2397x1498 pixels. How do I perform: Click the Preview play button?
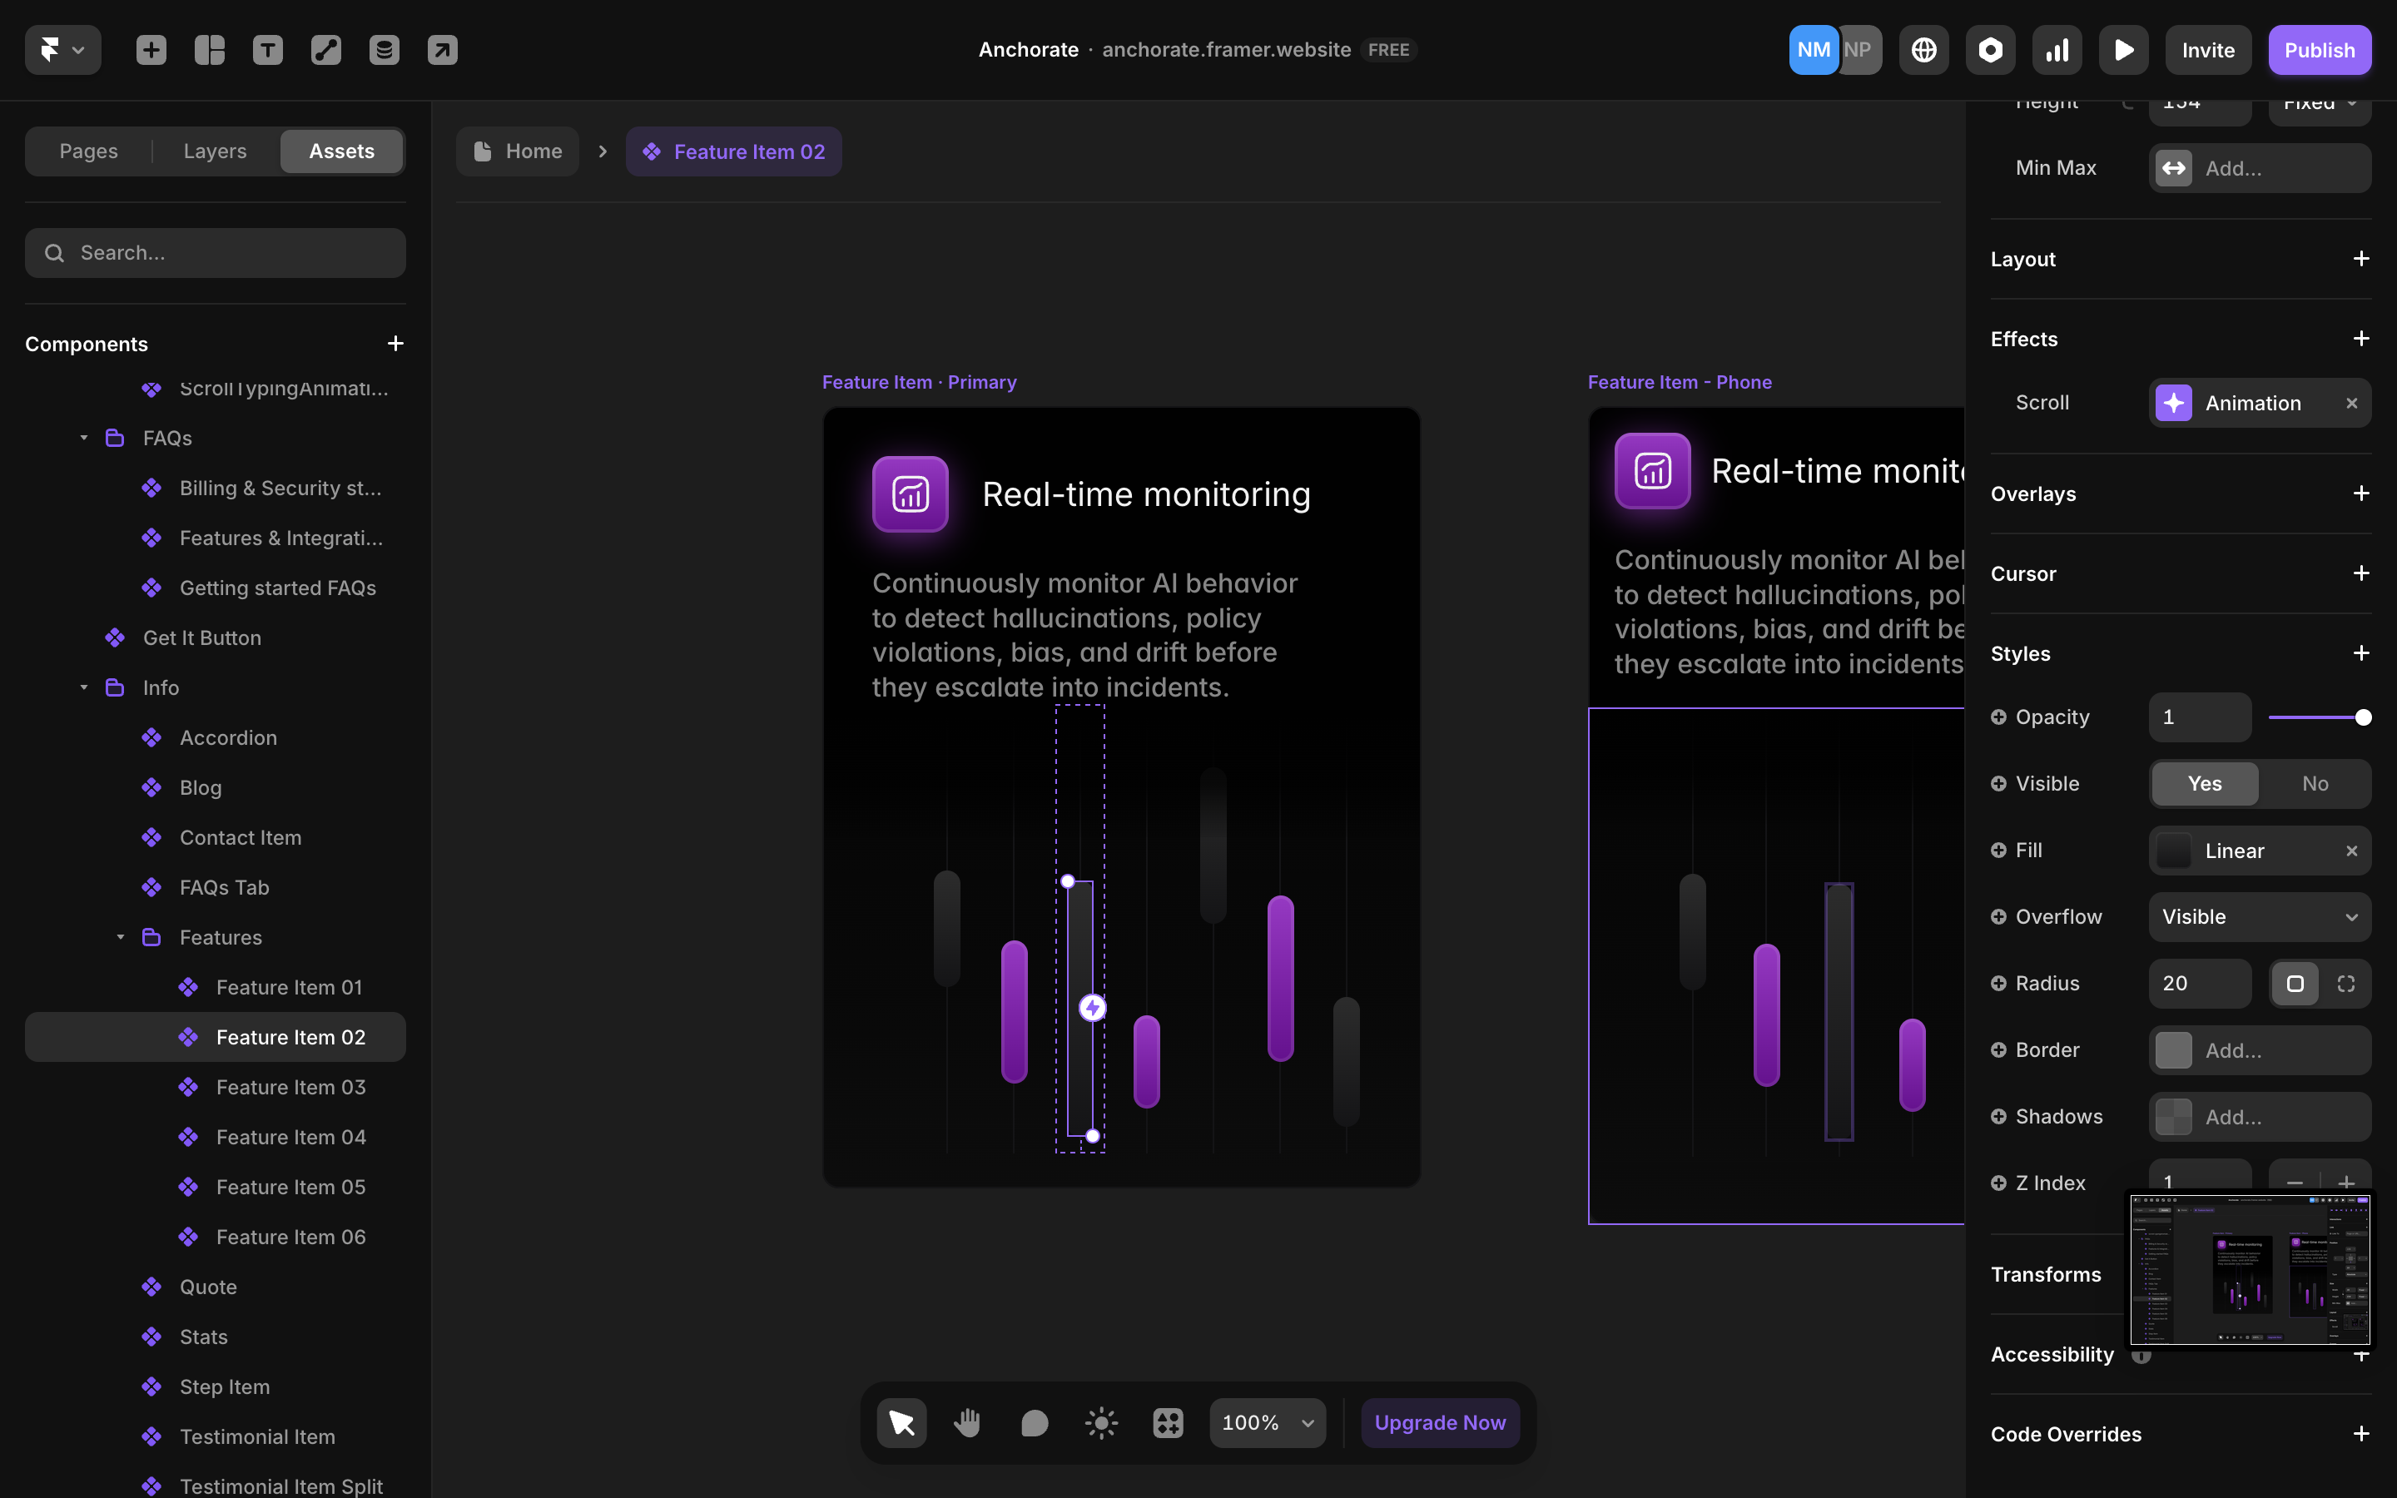(2122, 50)
